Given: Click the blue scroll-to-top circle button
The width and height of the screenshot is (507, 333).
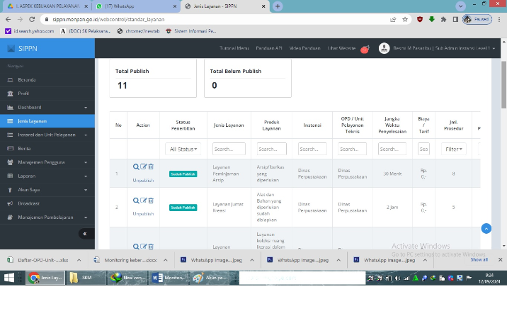Looking at the screenshot, I should click(x=486, y=228).
